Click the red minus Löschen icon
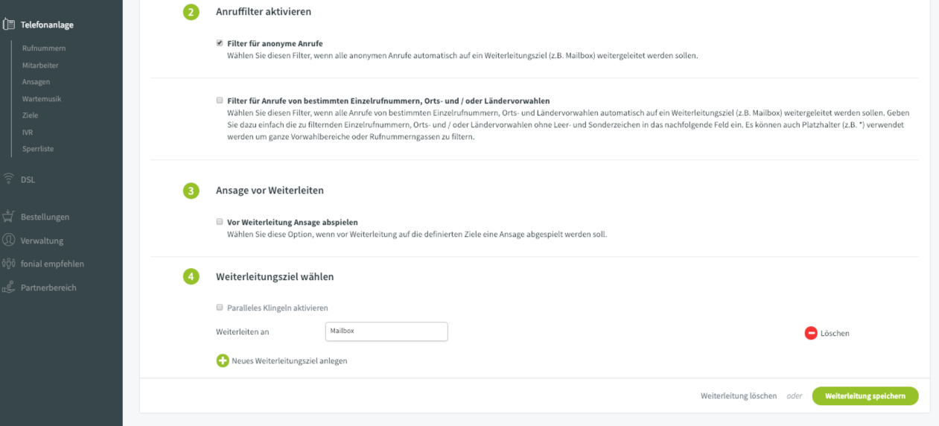Screen dimensions: 939x426 (811, 333)
